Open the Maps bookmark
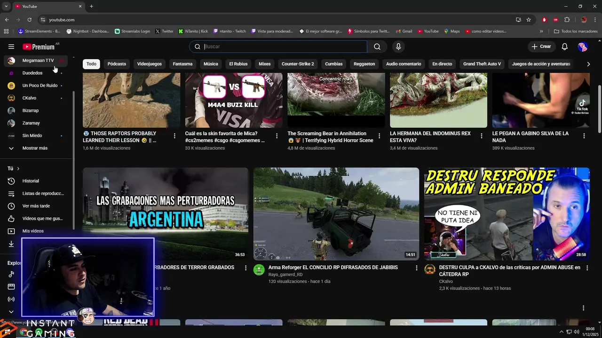The height and width of the screenshot is (338, 602). pyautogui.click(x=452, y=31)
